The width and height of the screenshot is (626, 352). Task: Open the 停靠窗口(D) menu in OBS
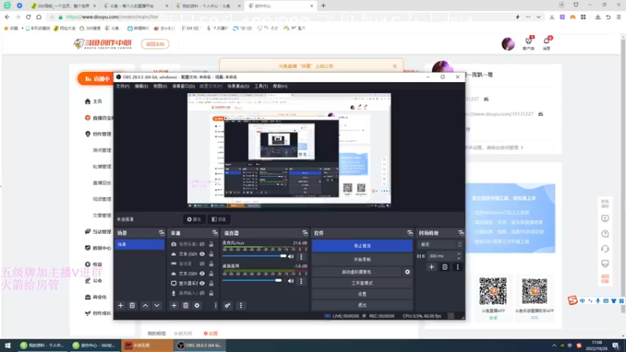(x=184, y=86)
